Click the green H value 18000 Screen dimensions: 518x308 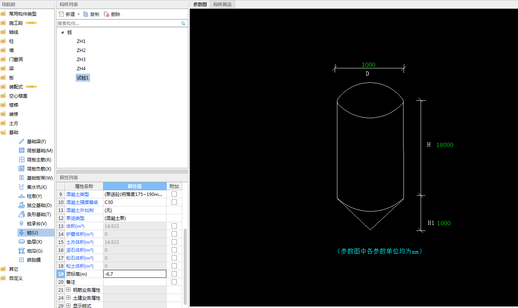[445, 145]
